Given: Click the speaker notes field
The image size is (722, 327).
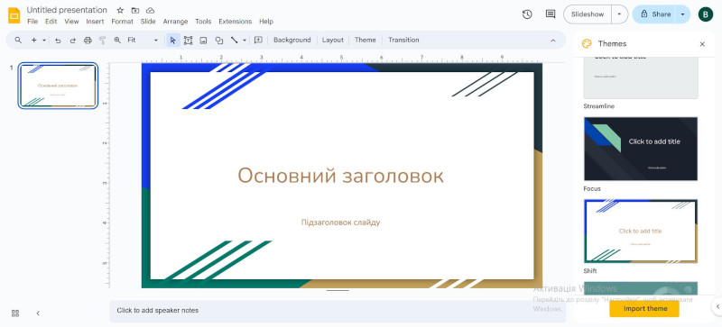Looking at the screenshot, I should coord(338,311).
